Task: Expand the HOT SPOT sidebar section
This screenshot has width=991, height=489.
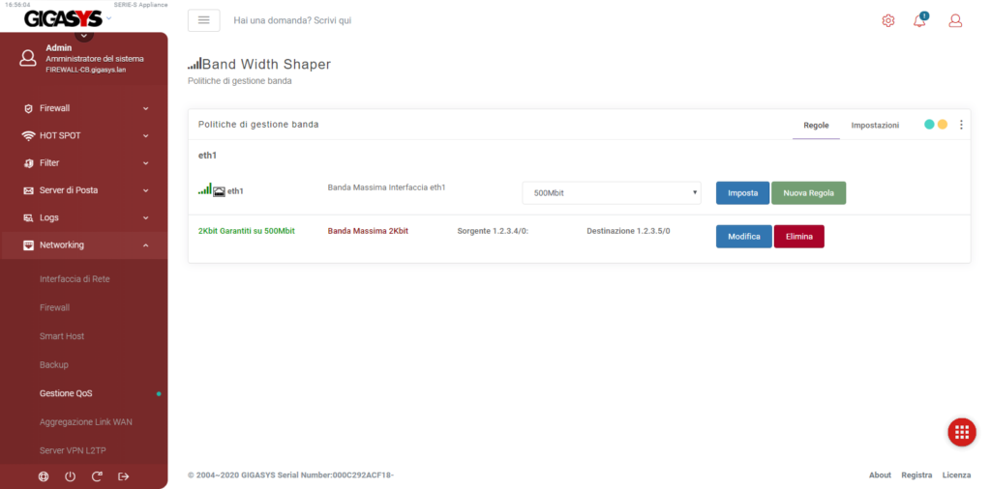Action: click(x=84, y=135)
